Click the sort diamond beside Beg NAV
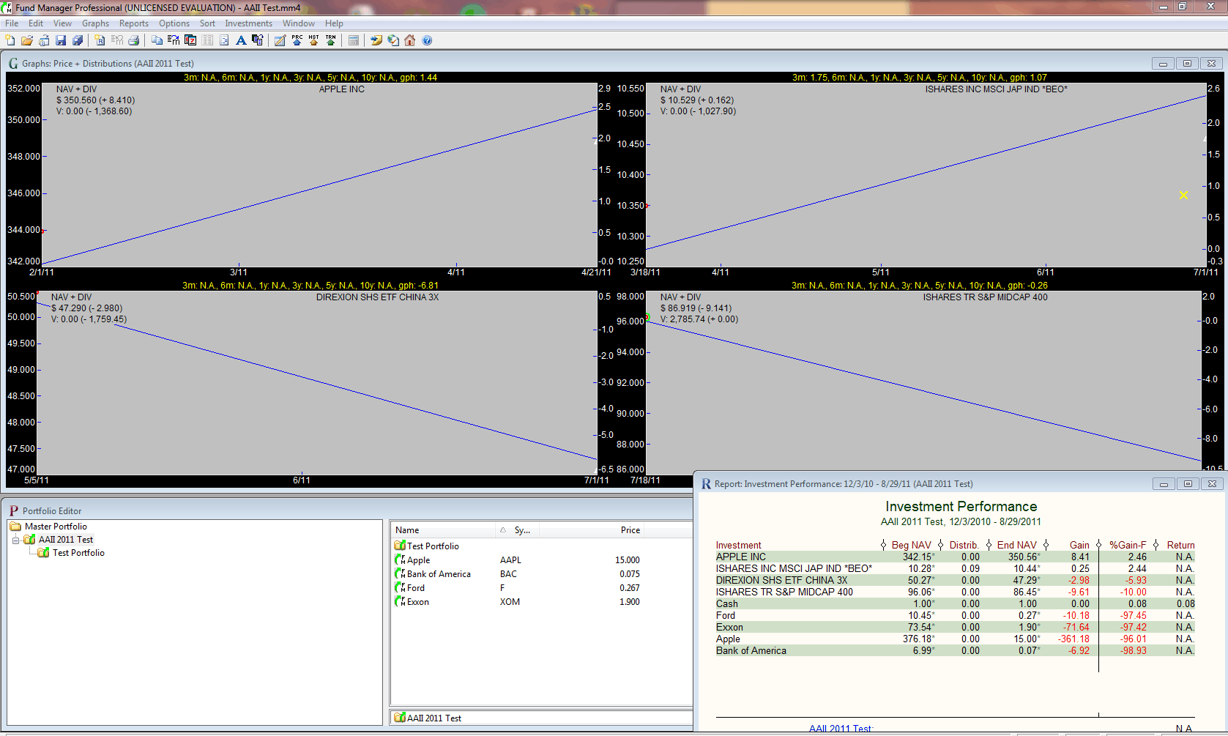This screenshot has height=736, width=1228. [883, 545]
